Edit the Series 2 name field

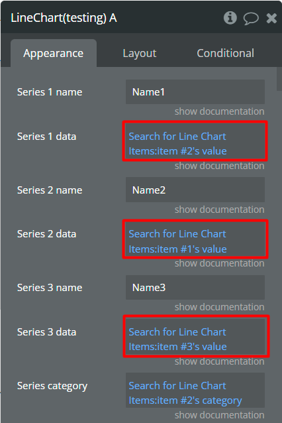point(195,190)
